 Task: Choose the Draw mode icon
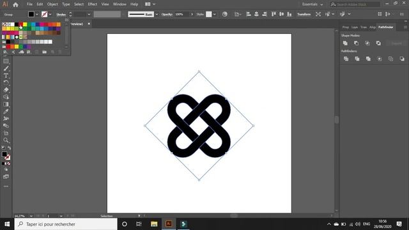[x=6, y=169]
